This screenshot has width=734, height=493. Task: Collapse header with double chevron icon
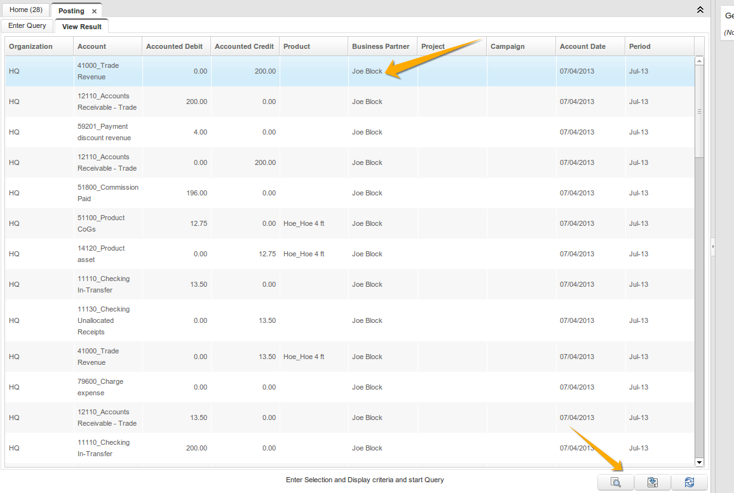[x=700, y=10]
